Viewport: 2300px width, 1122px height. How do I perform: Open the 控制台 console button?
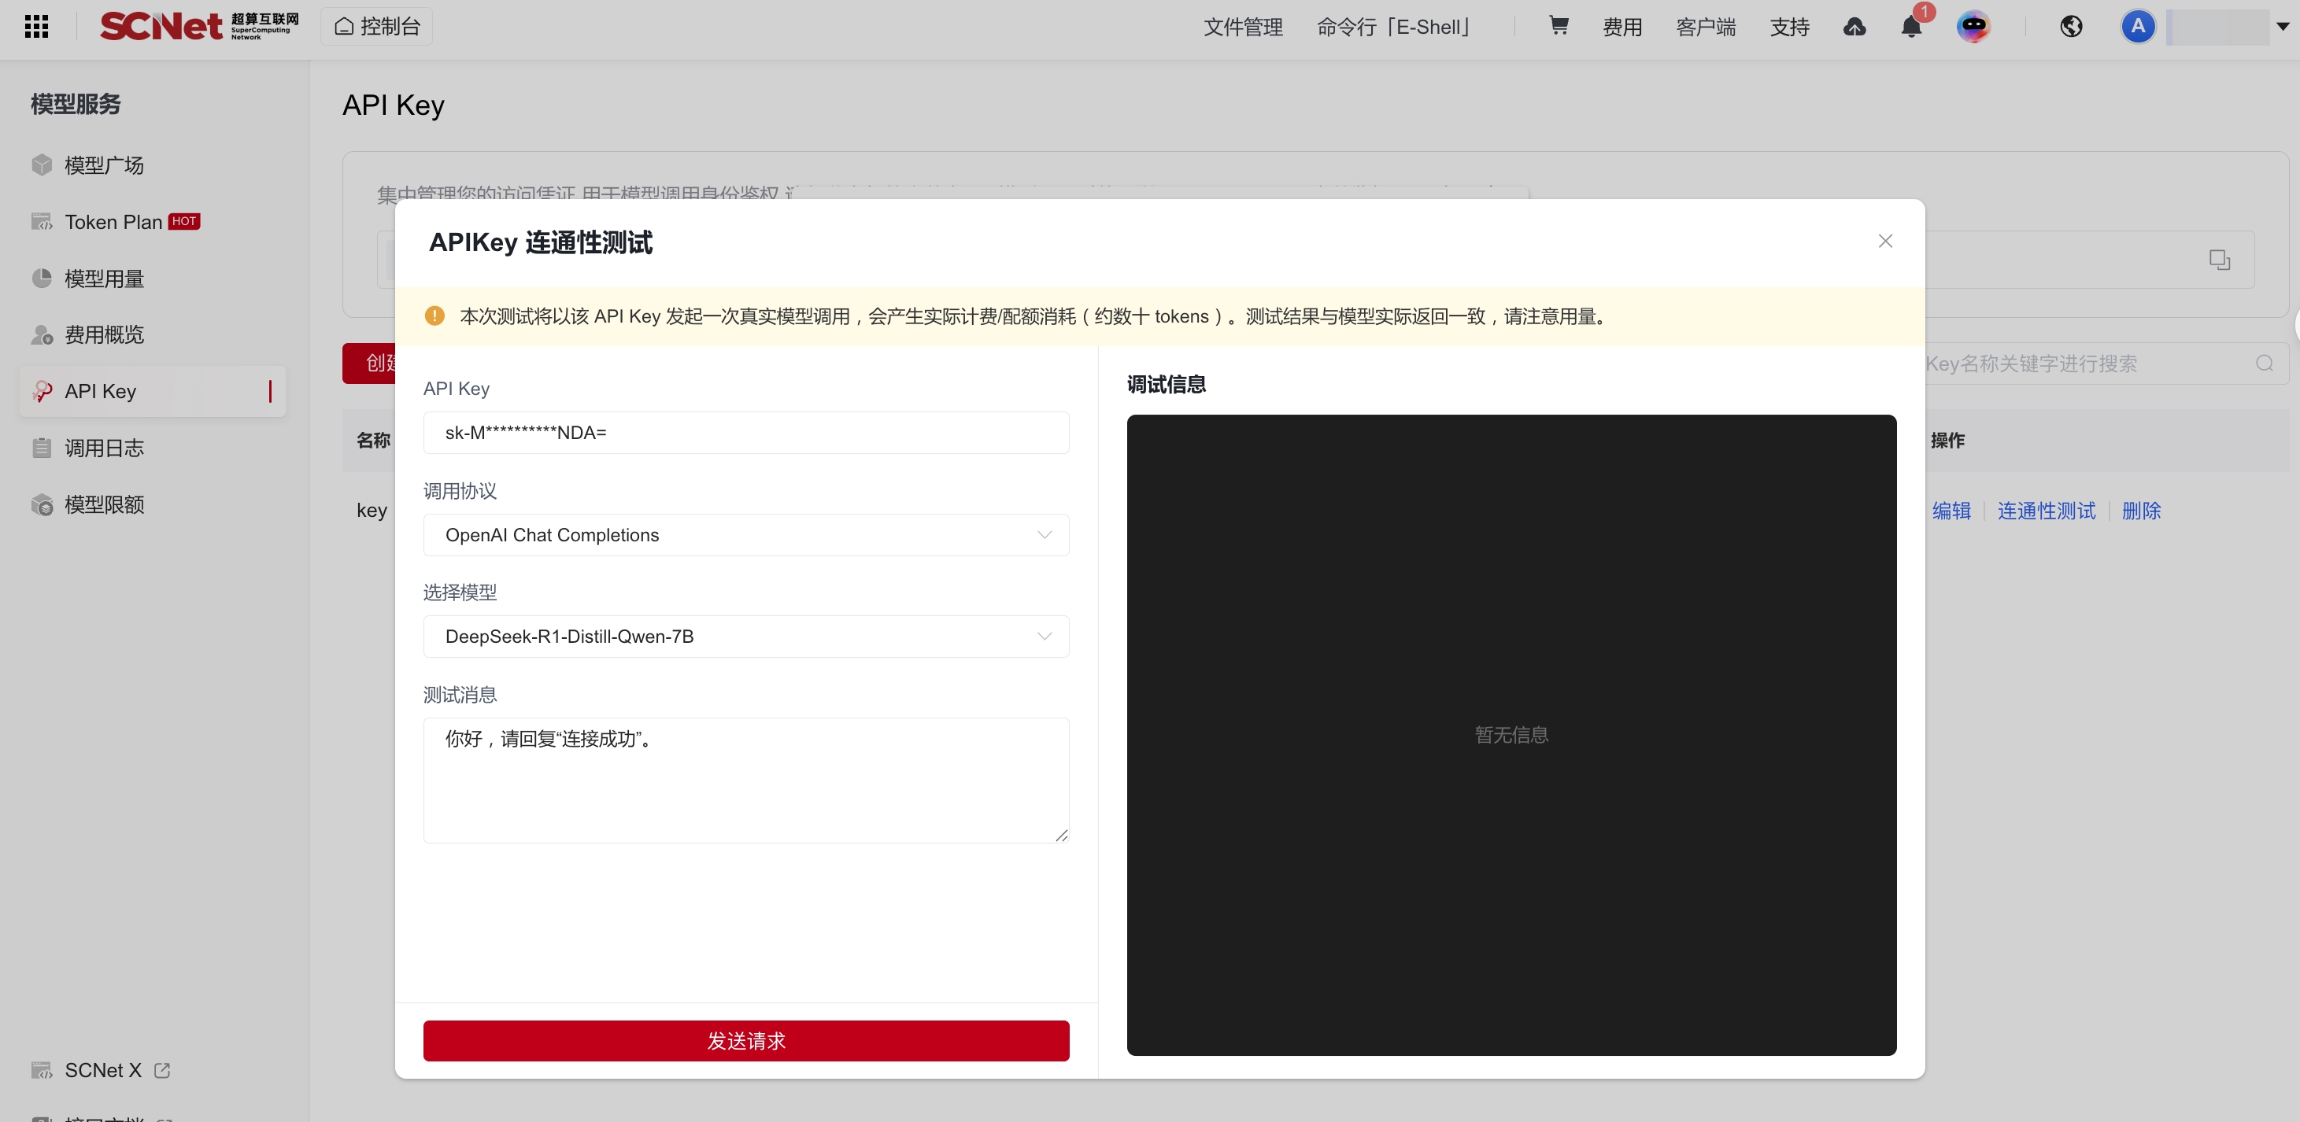tap(377, 27)
